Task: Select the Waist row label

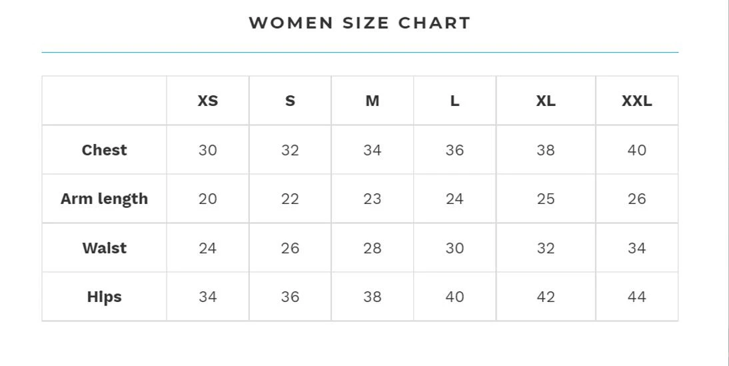Action: [105, 248]
